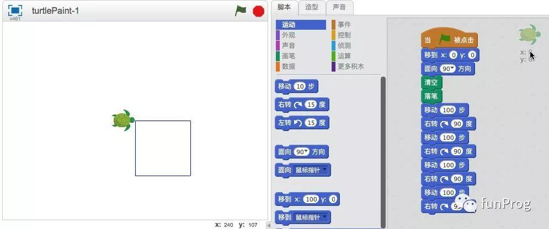549x229 pixels.
Task: Edit the y value 0 in palette 移到 block
Action: click(x=333, y=199)
